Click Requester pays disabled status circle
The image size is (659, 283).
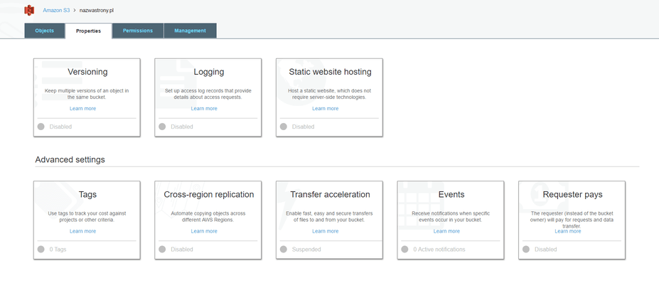click(526, 250)
